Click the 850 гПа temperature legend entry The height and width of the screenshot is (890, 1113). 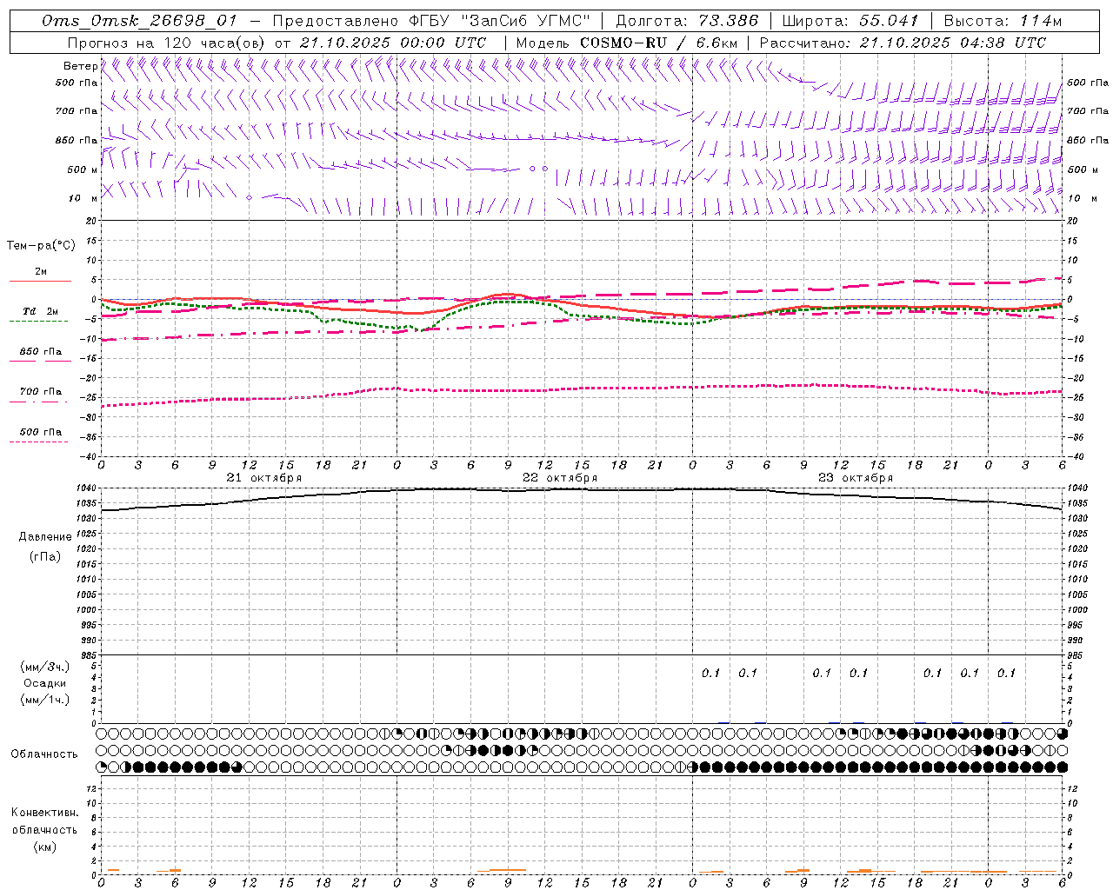[41, 352]
